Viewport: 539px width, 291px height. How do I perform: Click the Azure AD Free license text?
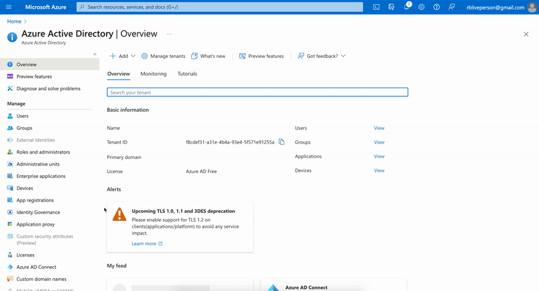(x=201, y=172)
